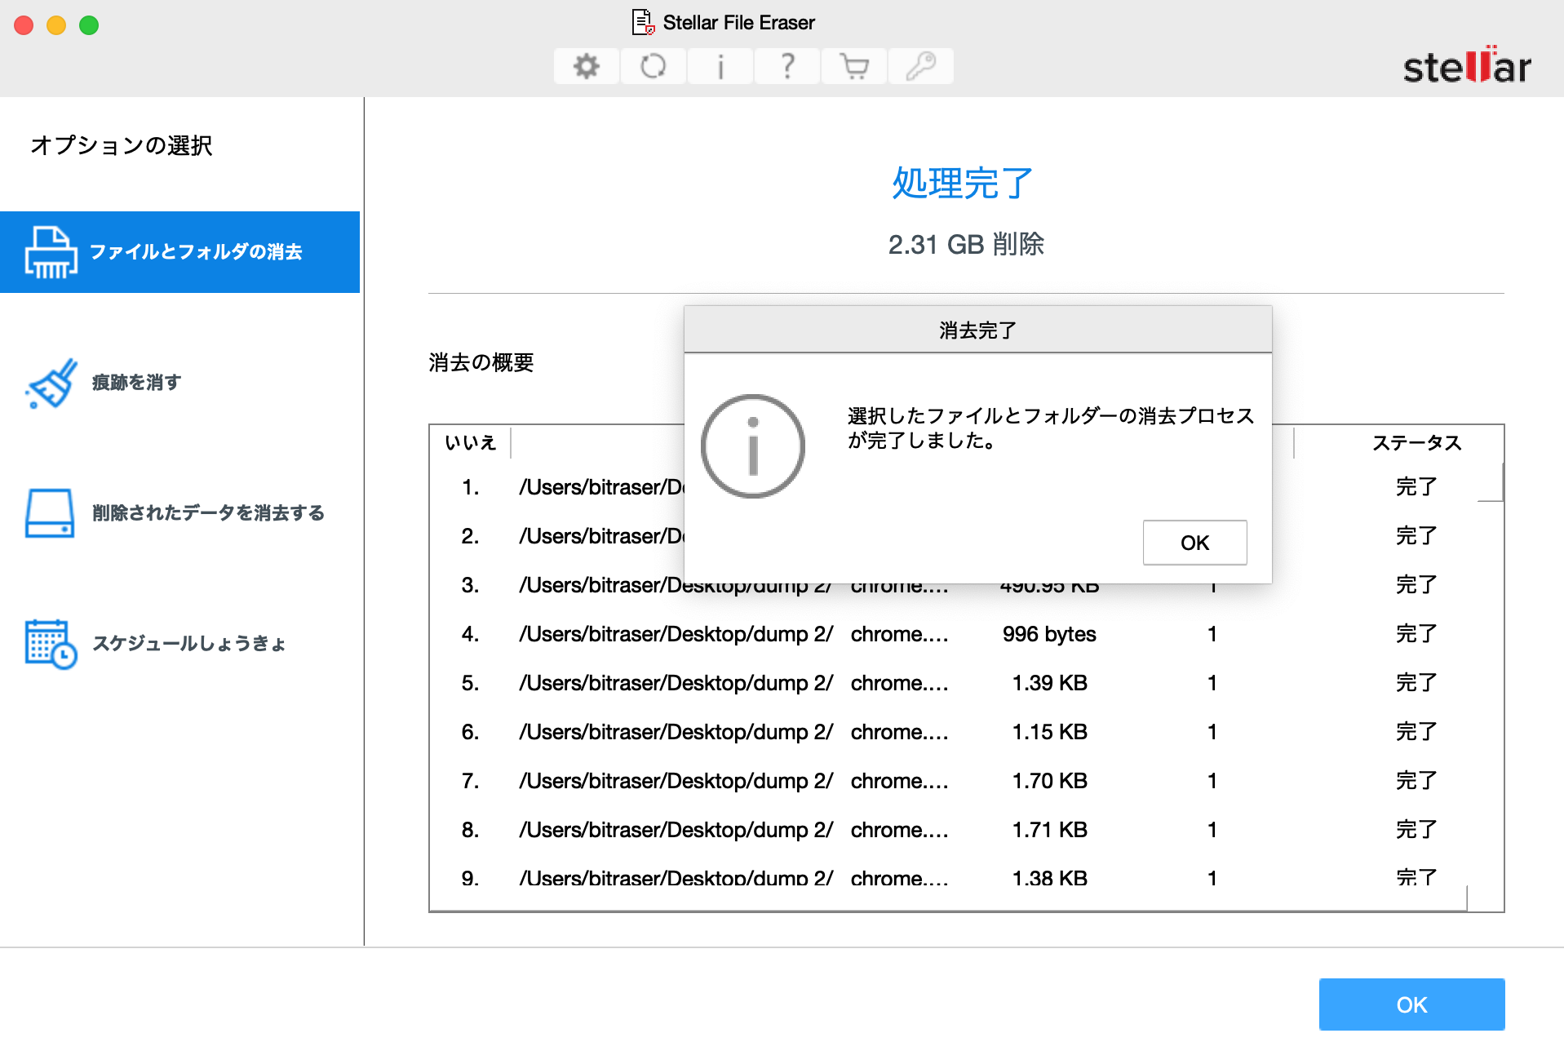Select row 5 with 1.39 KB
1564x1051 pixels.
[966, 683]
